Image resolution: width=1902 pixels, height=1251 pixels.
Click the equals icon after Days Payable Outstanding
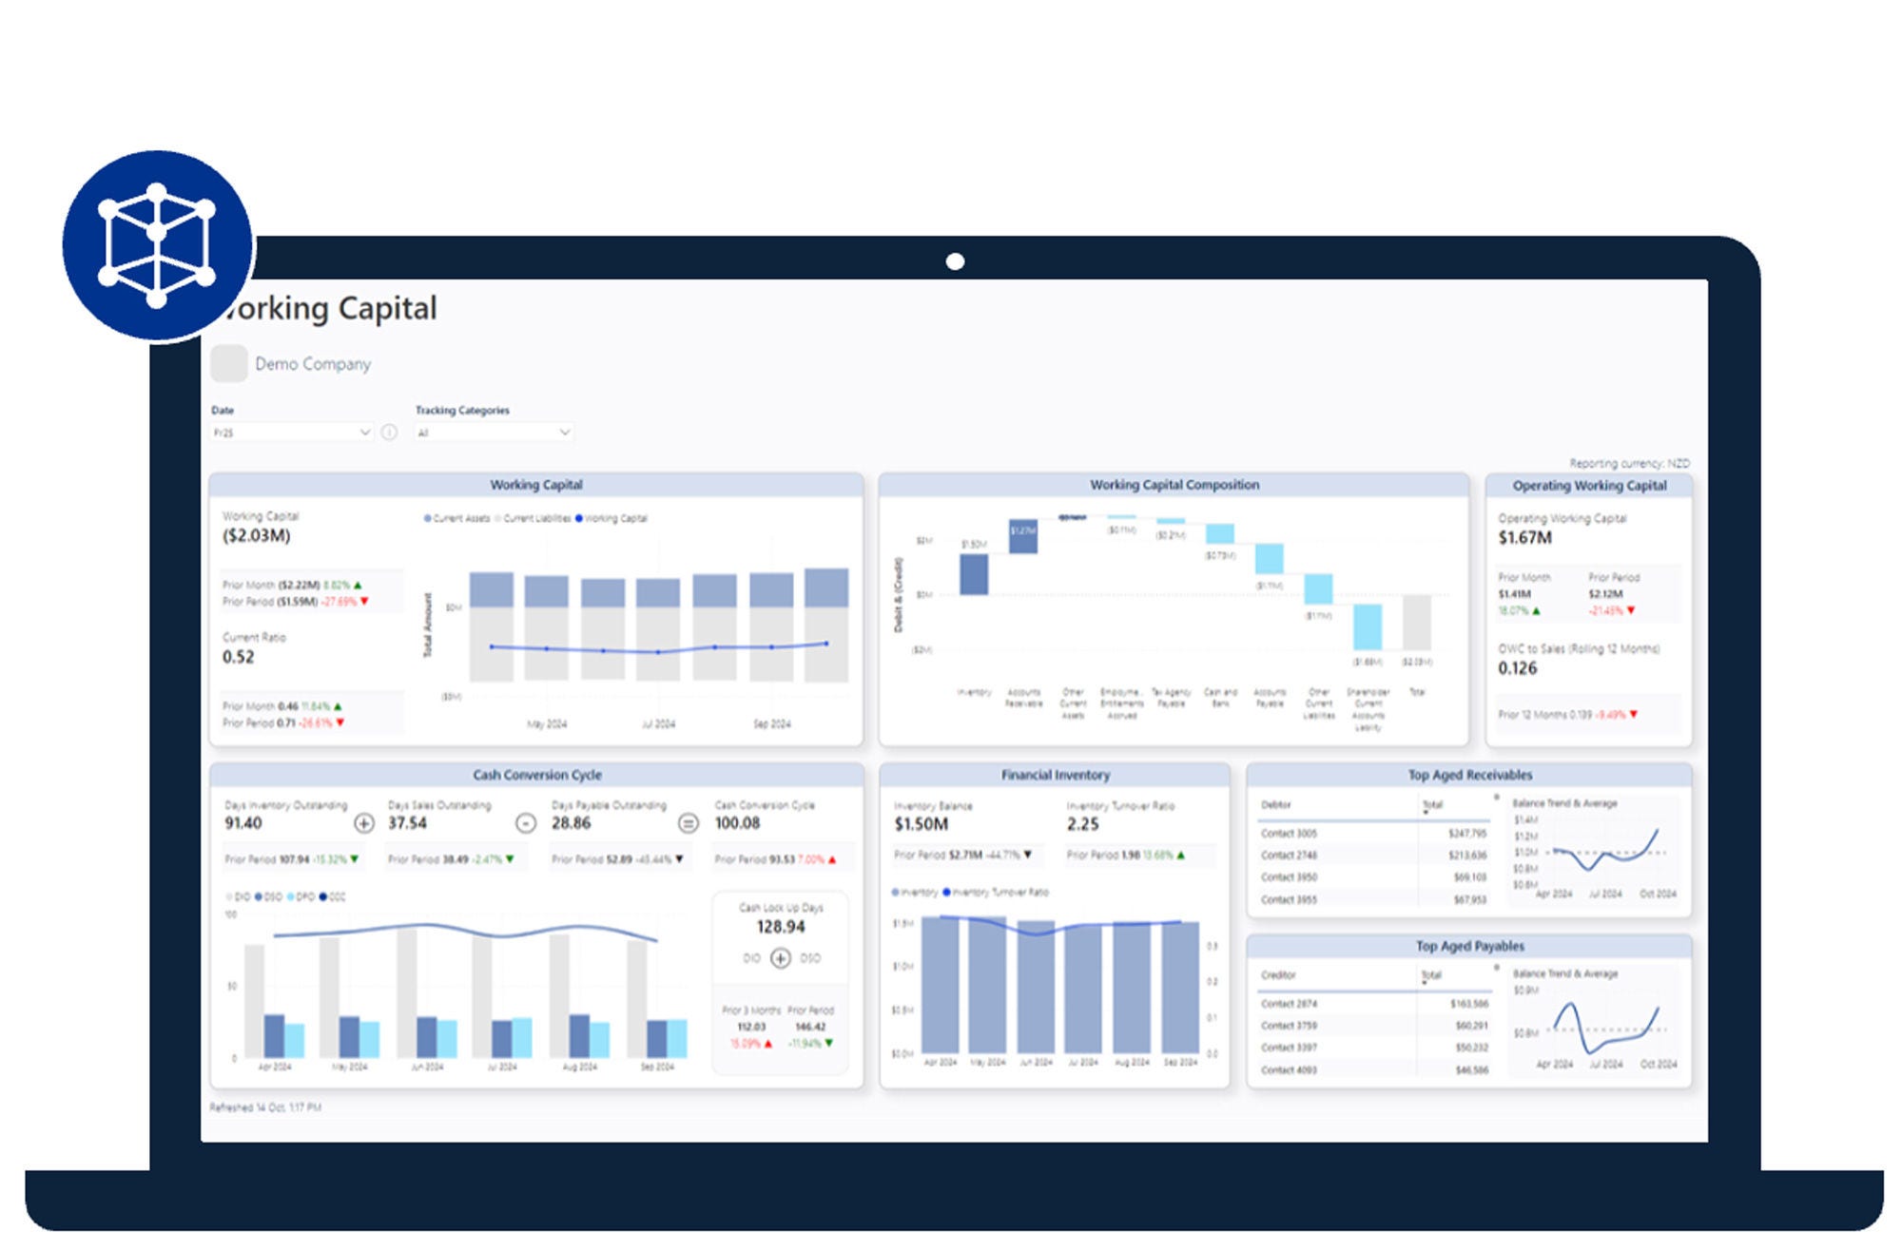point(688,823)
